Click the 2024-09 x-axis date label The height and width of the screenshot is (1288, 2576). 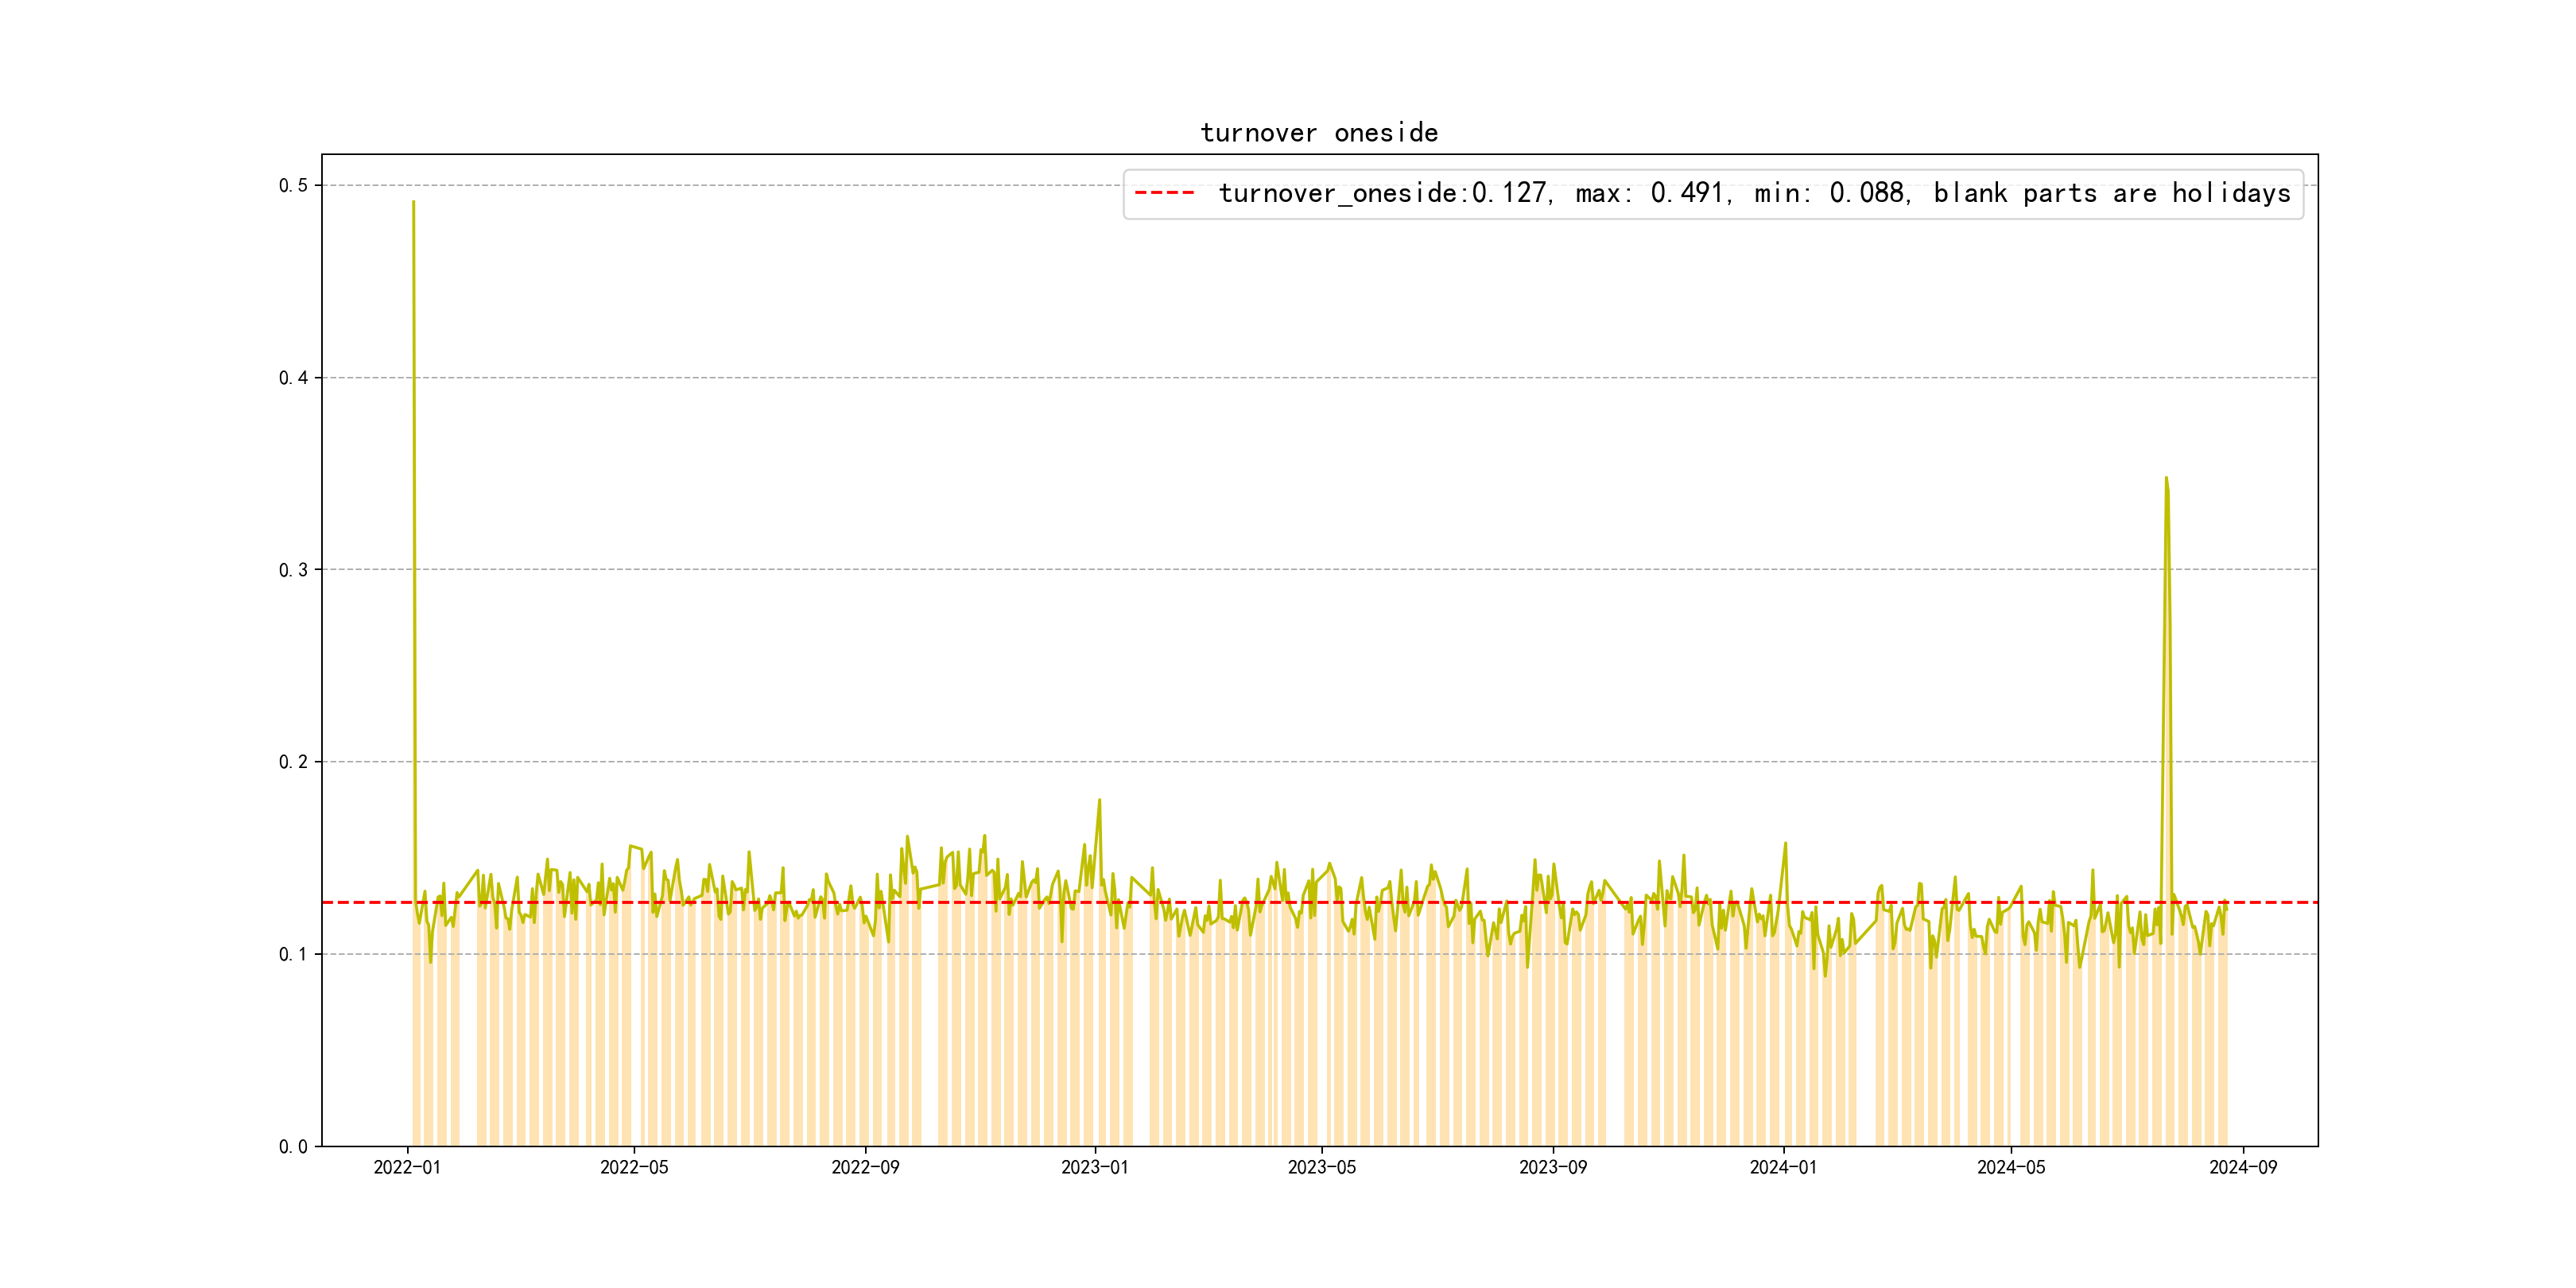pos(2243,1168)
